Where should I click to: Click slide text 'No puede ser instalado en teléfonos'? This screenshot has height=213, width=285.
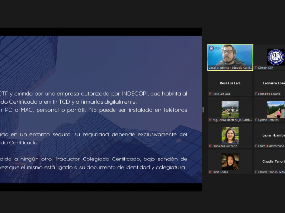tap(138, 110)
